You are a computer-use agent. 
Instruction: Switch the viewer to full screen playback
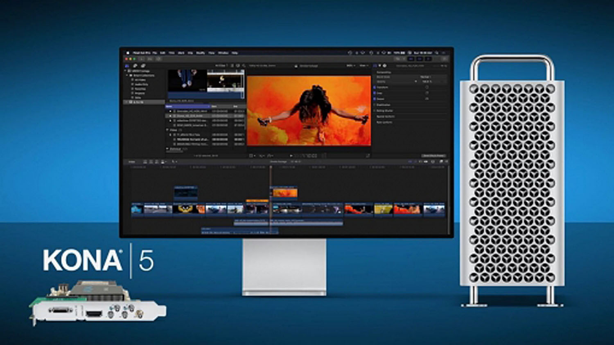tap(368, 156)
